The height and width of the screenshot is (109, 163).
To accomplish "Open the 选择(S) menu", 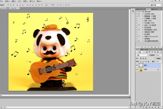I will tap(7, 1).
